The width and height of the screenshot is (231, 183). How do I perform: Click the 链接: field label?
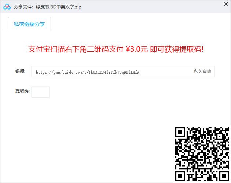click(20, 71)
